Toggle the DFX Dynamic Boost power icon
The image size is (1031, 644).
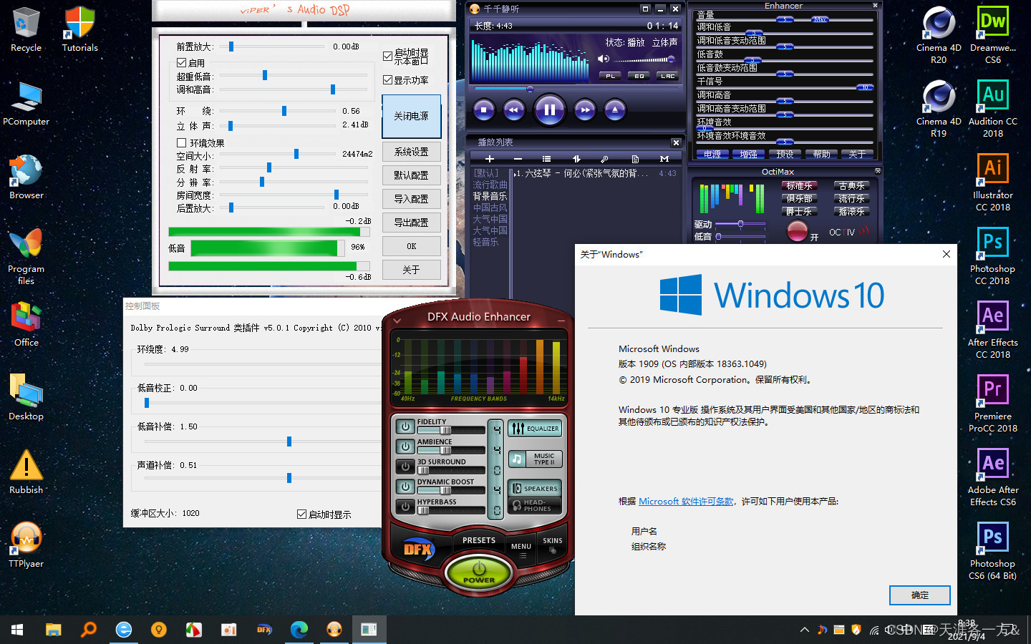pyautogui.click(x=405, y=487)
